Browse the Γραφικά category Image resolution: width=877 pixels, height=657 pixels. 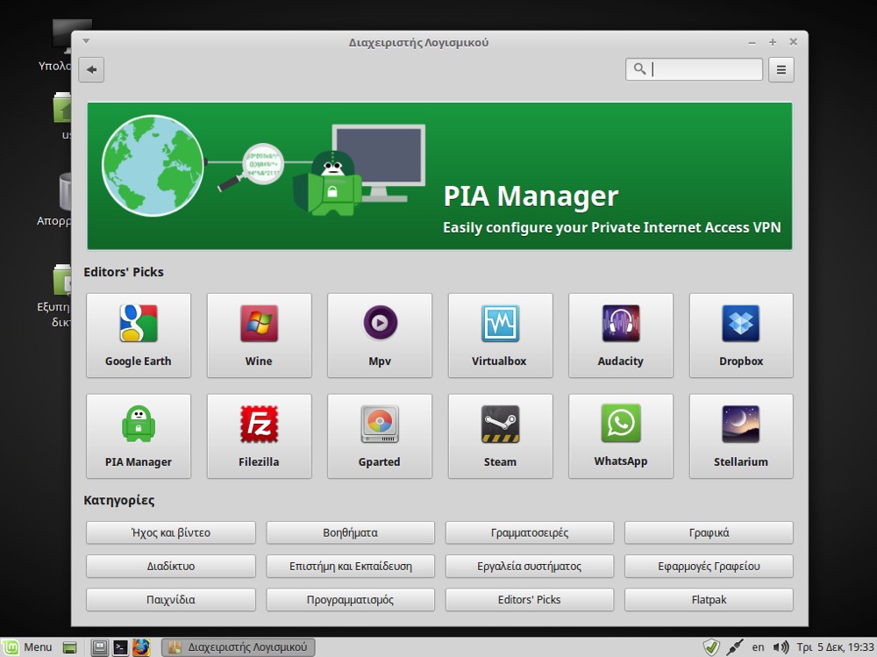(709, 532)
